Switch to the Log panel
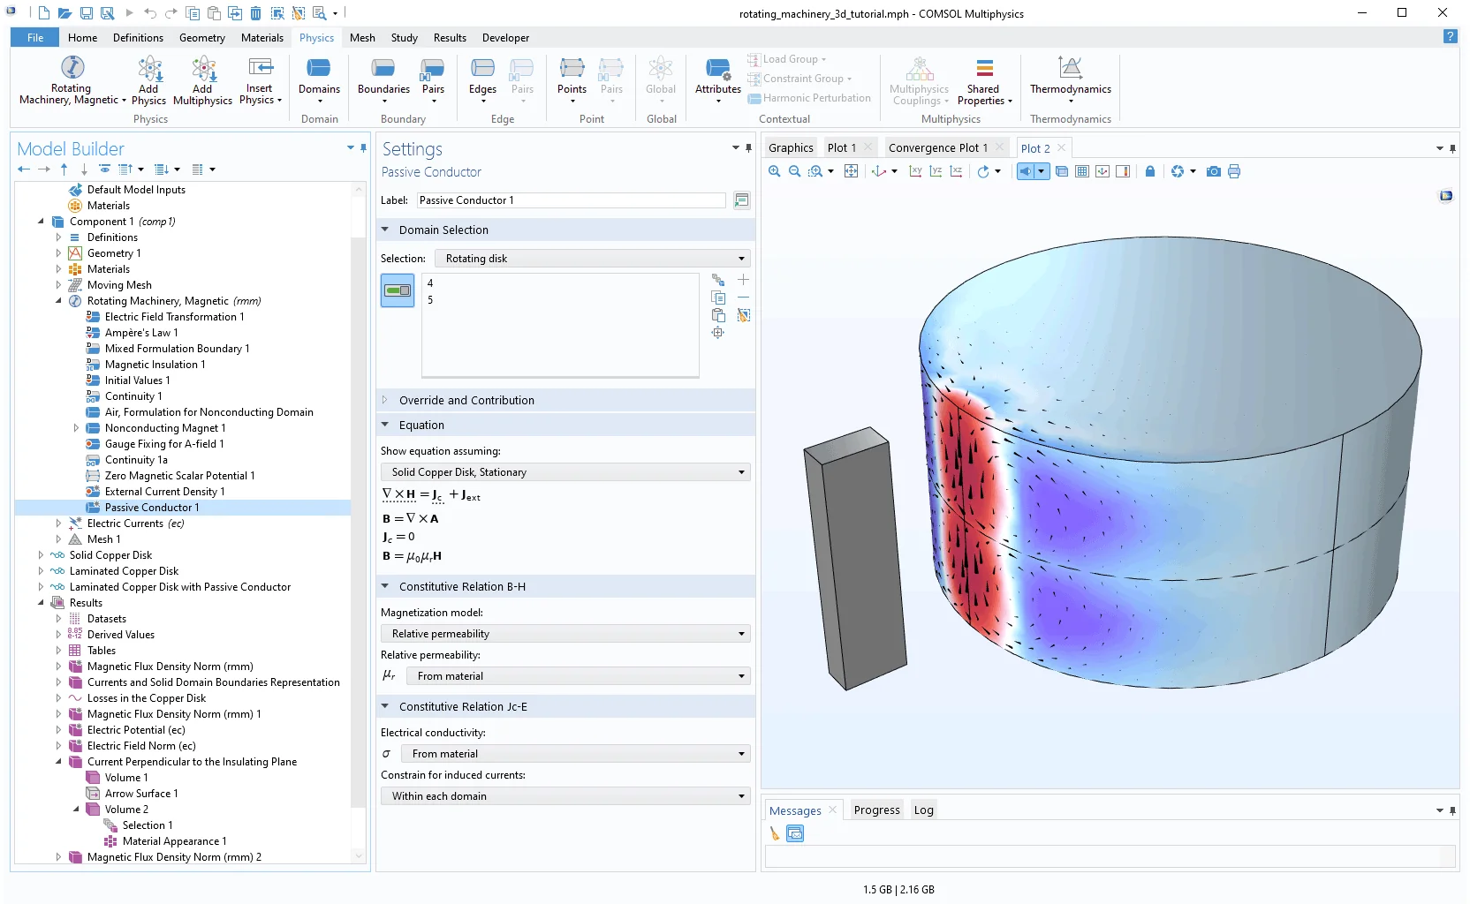The height and width of the screenshot is (904, 1470). point(923,810)
